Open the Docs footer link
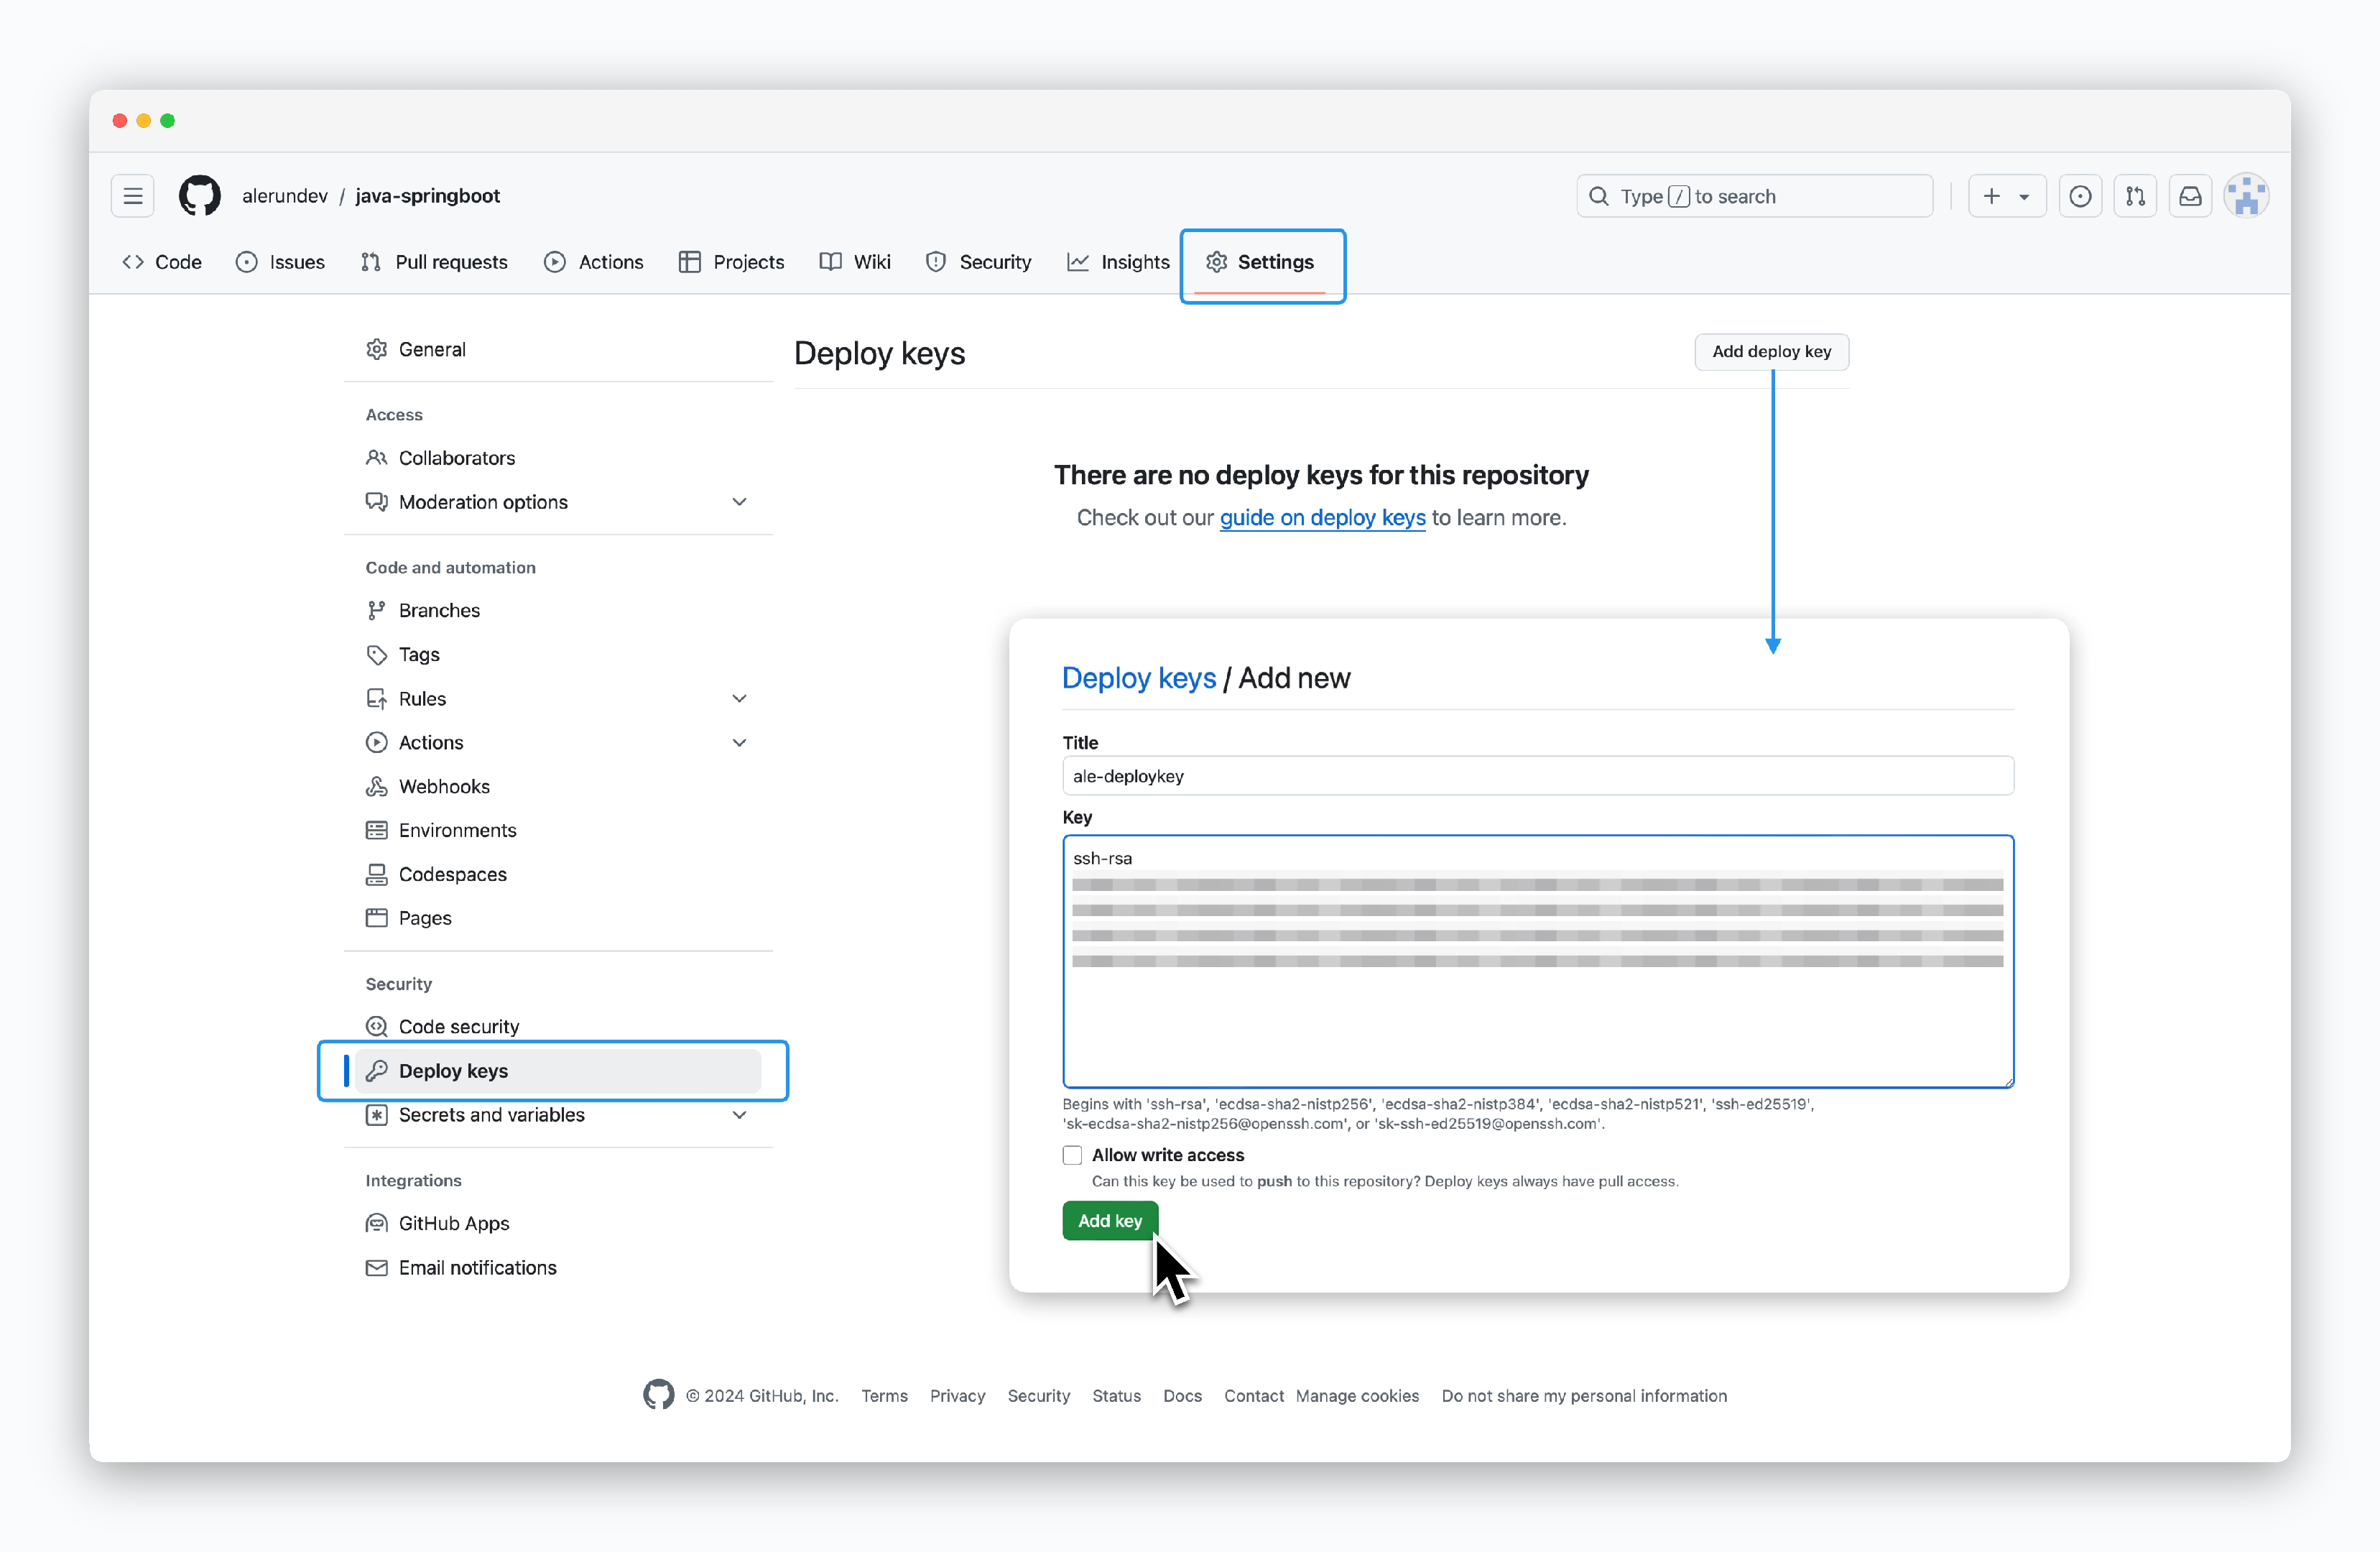2380x1552 pixels. (1182, 1396)
